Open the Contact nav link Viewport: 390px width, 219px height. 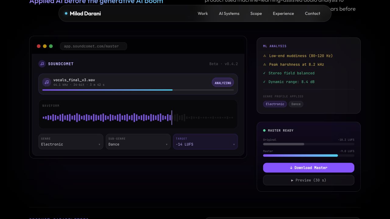pyautogui.click(x=313, y=13)
